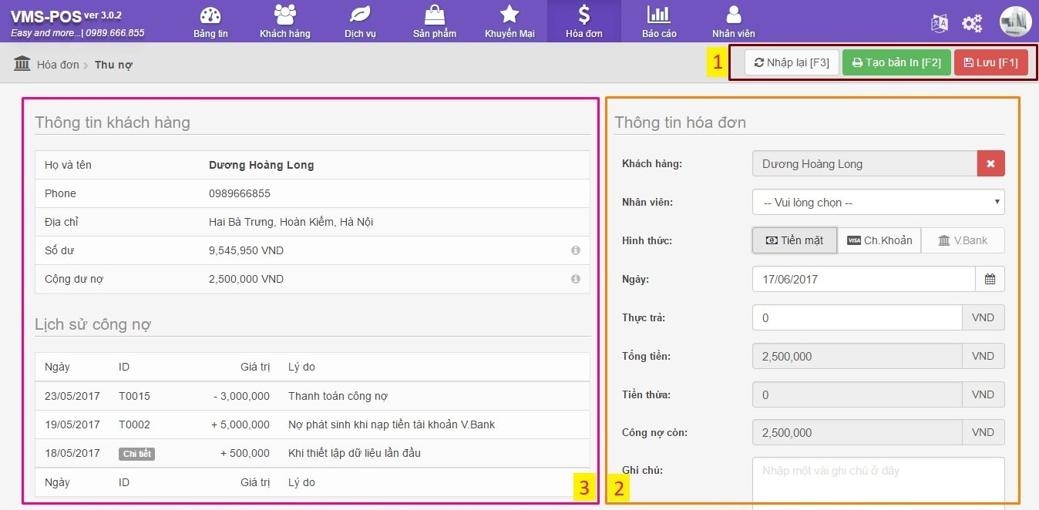1039x510 pixels.
Task: Click info icon in Số dư row
Action: (575, 250)
